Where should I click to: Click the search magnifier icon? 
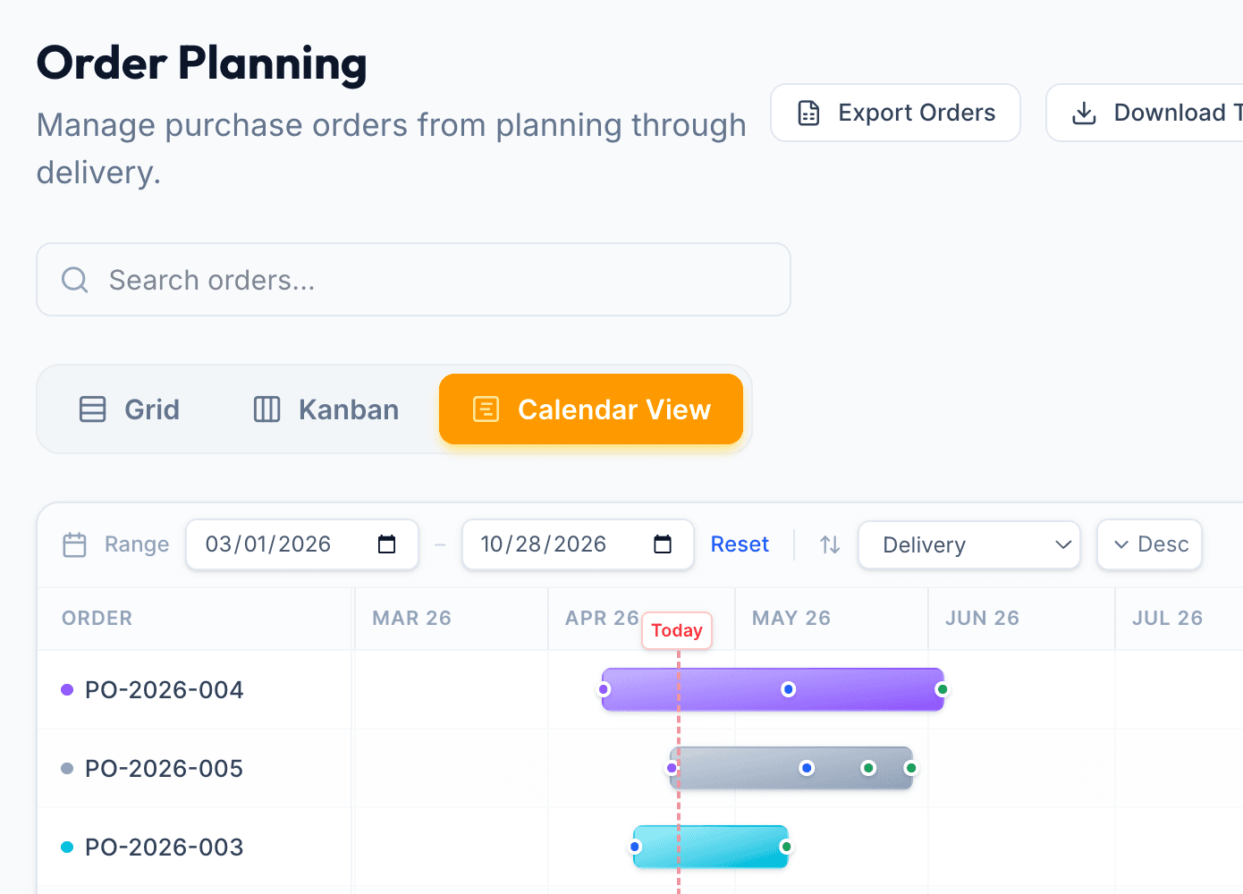(74, 280)
